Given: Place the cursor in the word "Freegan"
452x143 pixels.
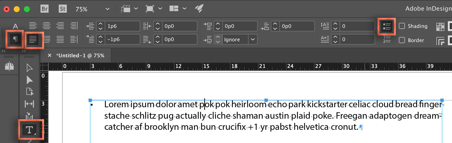Looking at the screenshot, I should (352, 116).
